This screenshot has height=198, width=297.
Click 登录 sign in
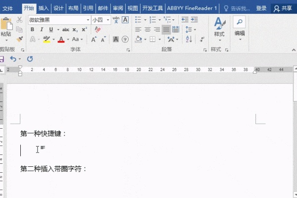(261, 8)
